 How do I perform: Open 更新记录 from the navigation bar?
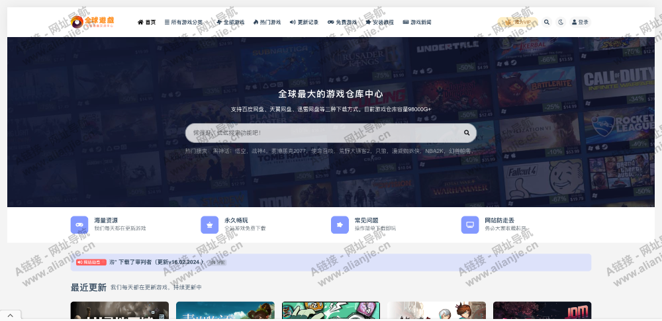[304, 23]
